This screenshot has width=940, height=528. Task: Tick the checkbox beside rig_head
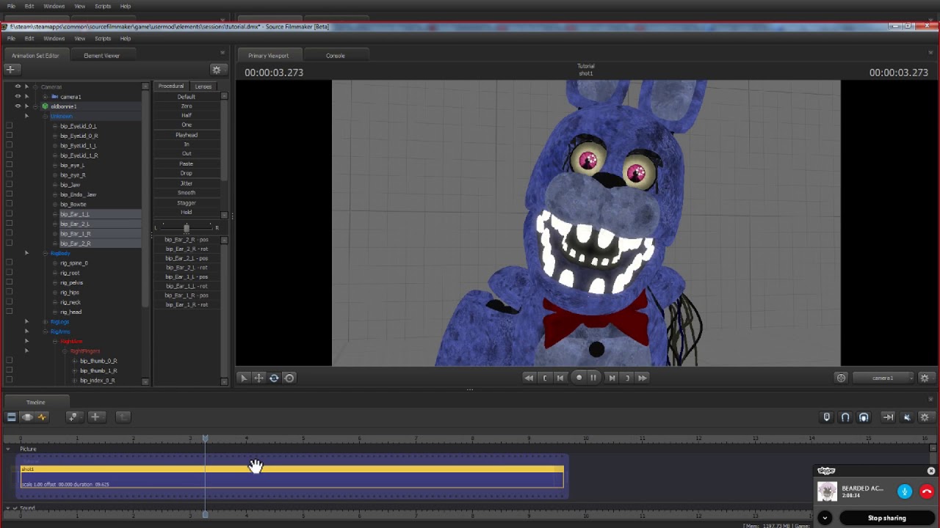coord(9,312)
